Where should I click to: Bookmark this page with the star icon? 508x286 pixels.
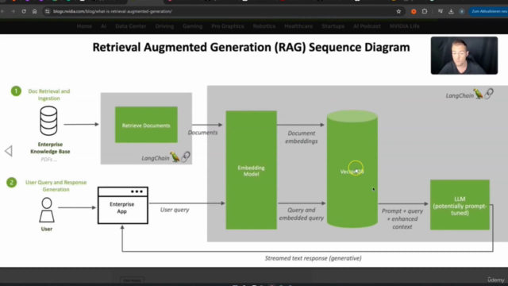click(398, 11)
